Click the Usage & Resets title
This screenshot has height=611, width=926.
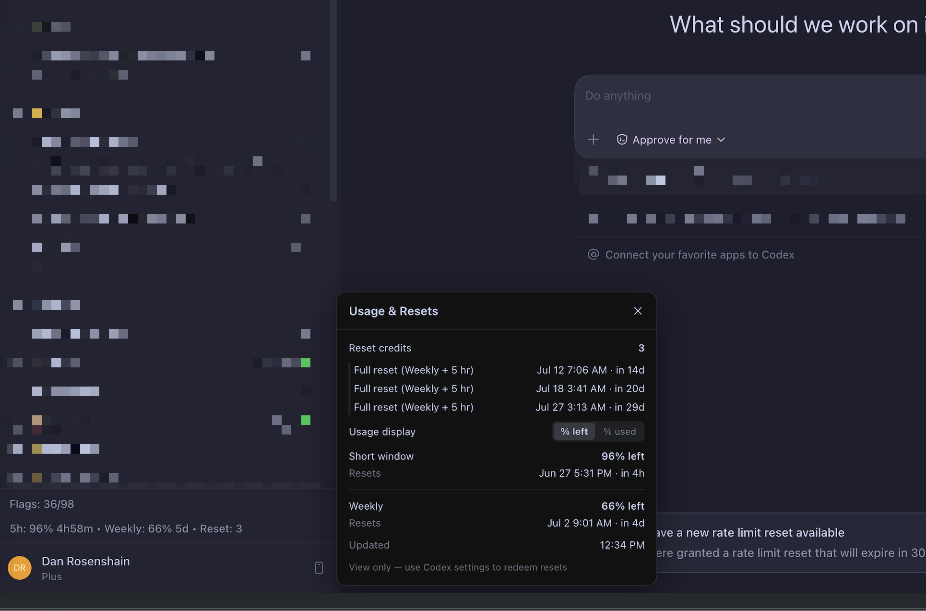[x=393, y=311]
